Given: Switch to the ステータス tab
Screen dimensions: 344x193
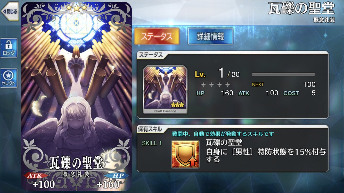Looking at the screenshot, I should tap(157, 36).
